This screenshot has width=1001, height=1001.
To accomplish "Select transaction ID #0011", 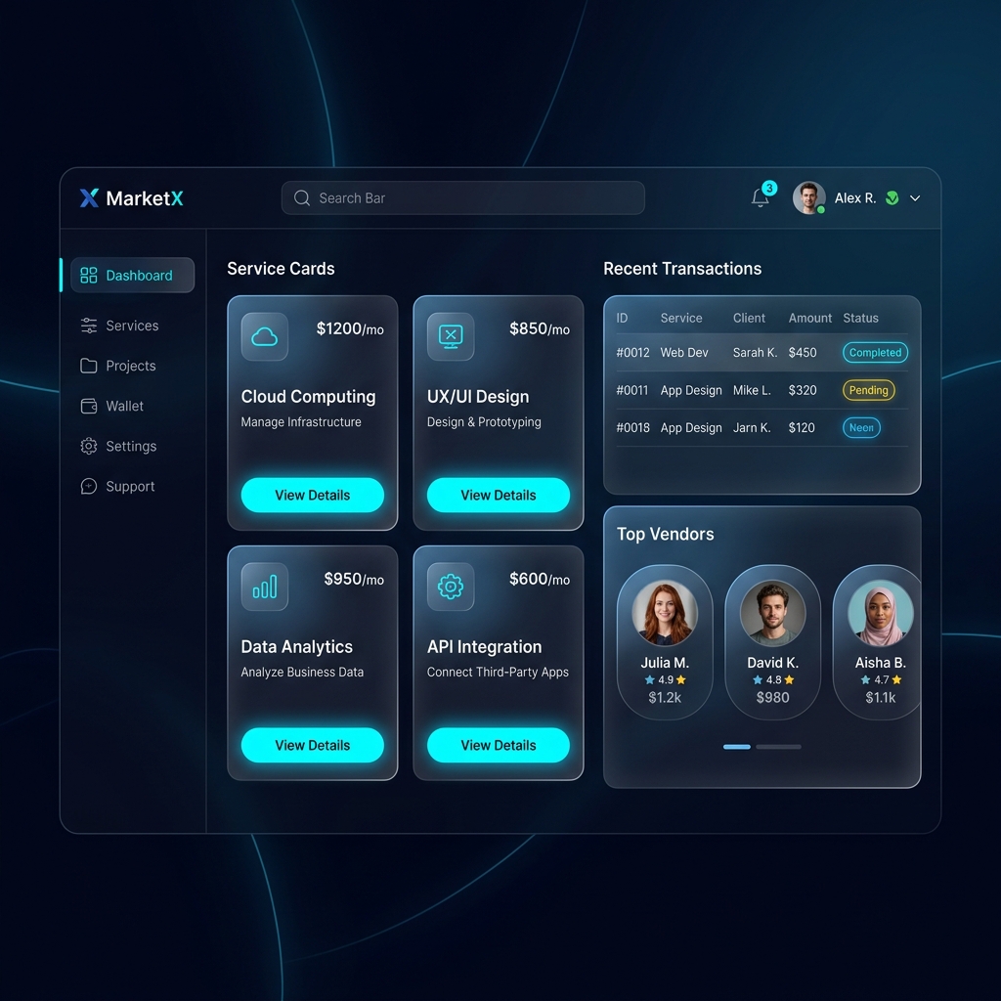I will click(632, 390).
